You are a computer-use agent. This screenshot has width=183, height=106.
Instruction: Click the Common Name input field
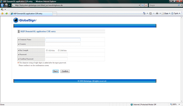[x=63, y=39]
